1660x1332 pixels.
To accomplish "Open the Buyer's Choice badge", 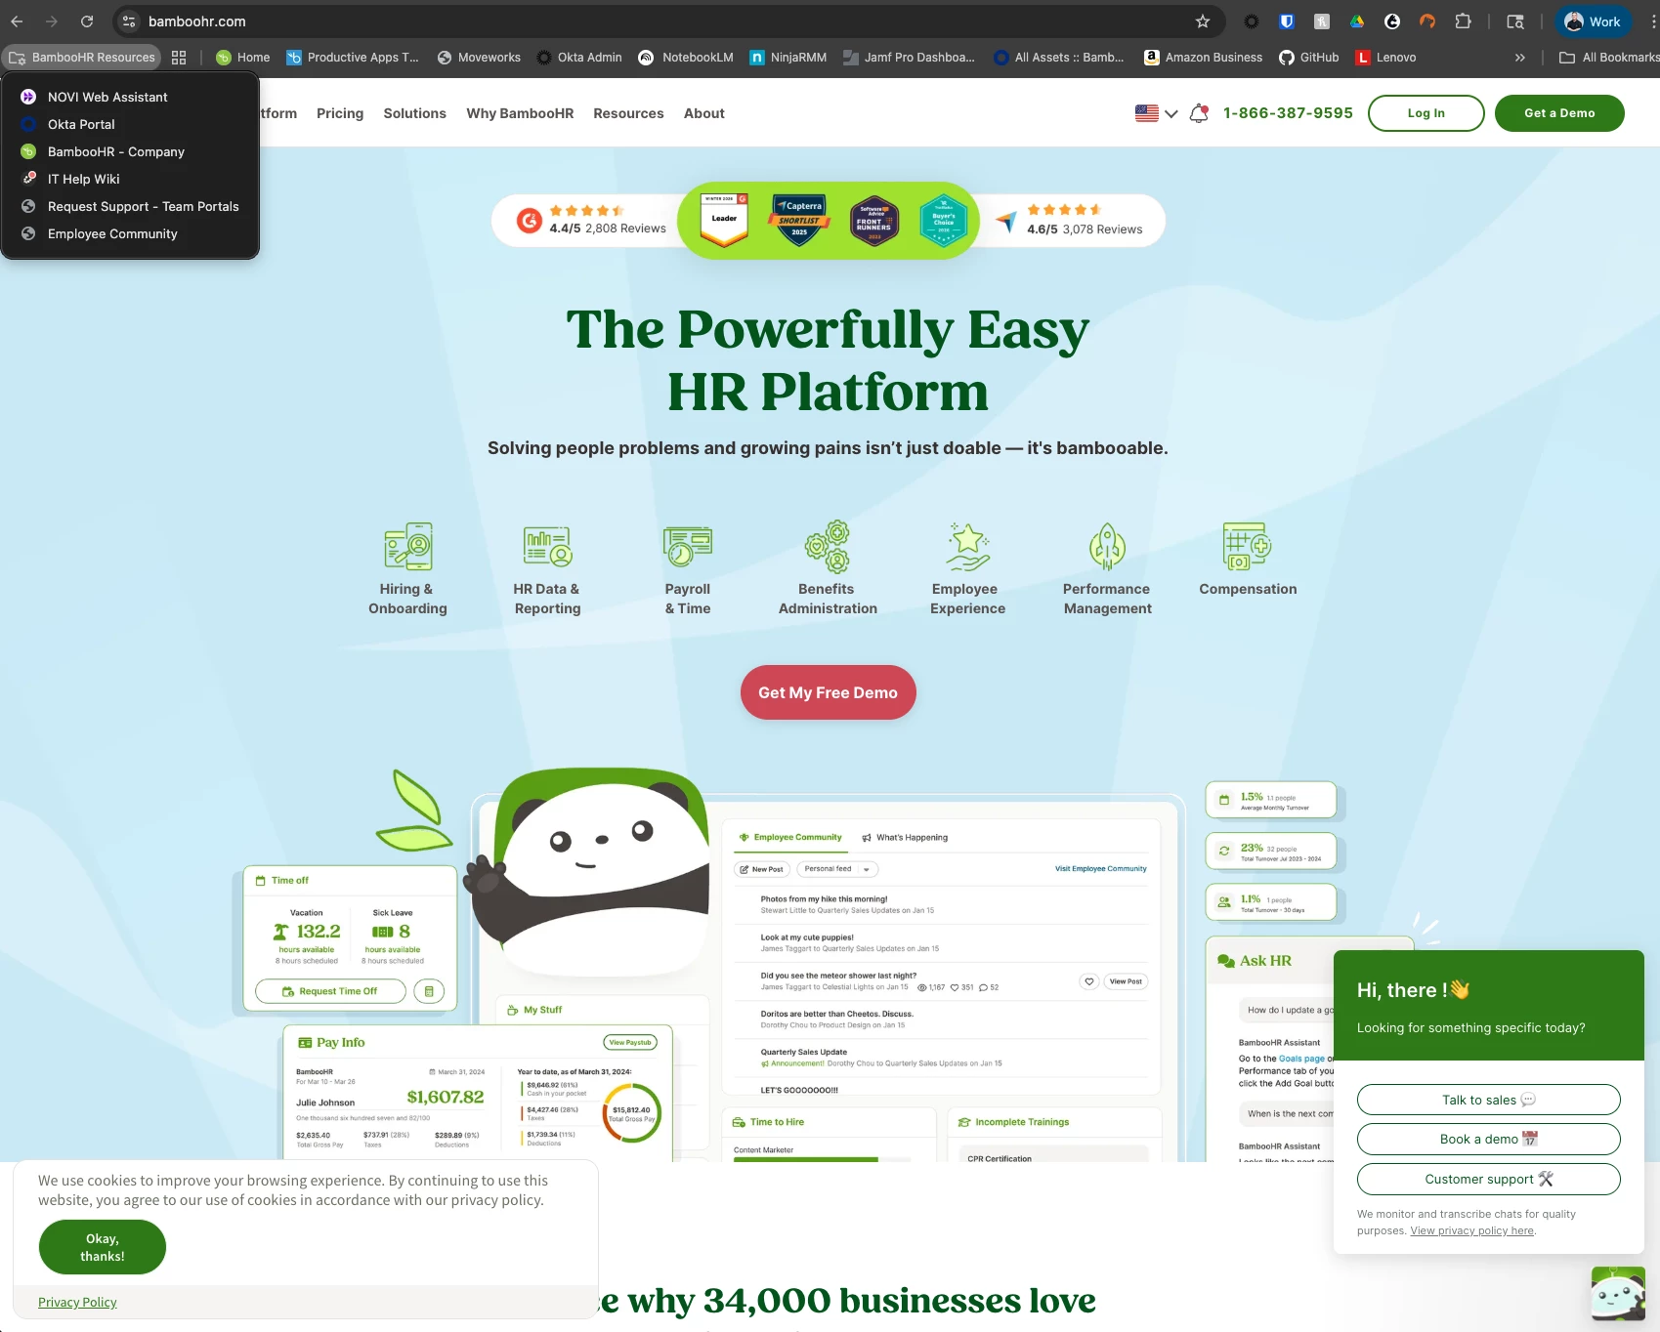I will (x=944, y=220).
